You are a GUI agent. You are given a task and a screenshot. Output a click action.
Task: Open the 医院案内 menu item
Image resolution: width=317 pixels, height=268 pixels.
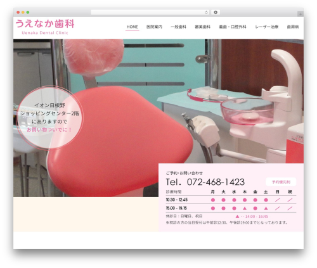[154, 27]
